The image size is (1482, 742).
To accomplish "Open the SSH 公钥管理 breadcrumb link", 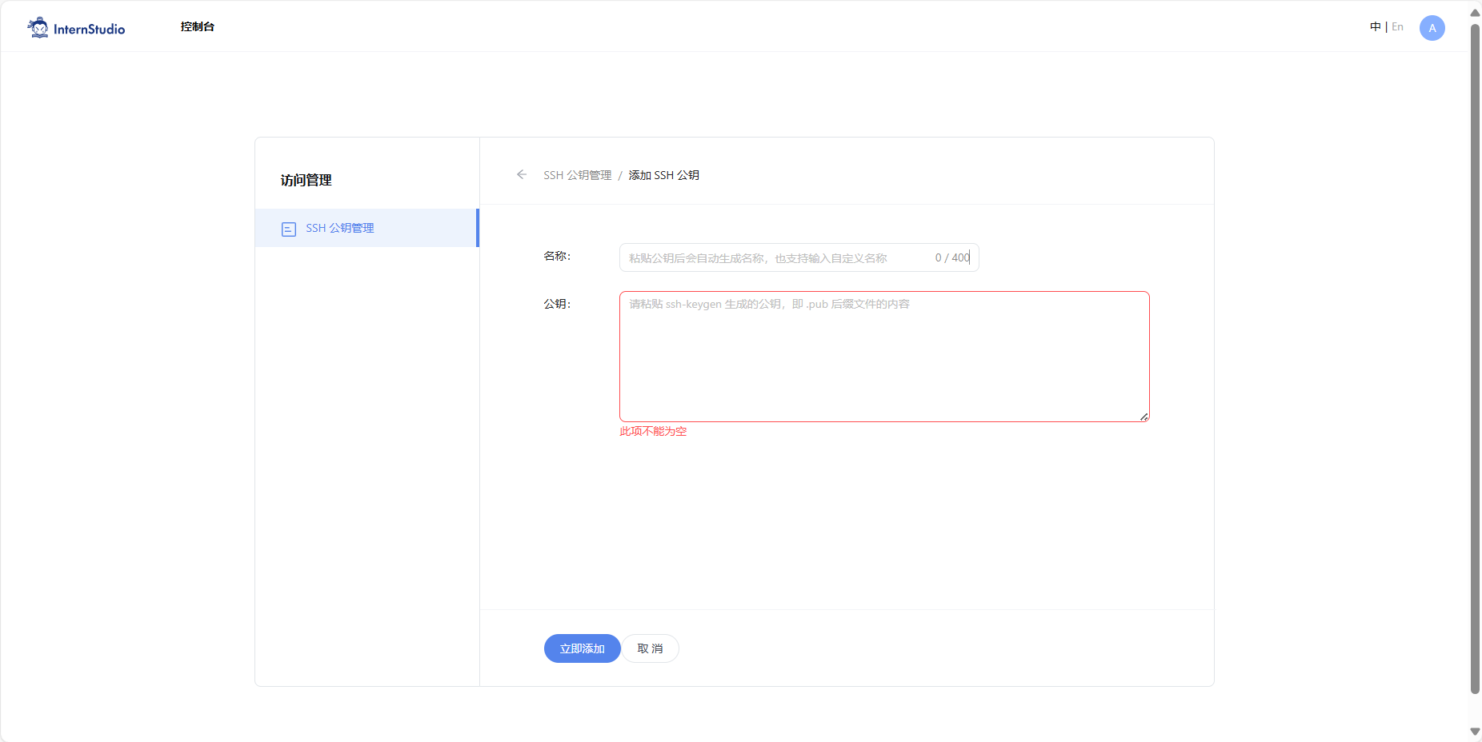I will click(577, 175).
